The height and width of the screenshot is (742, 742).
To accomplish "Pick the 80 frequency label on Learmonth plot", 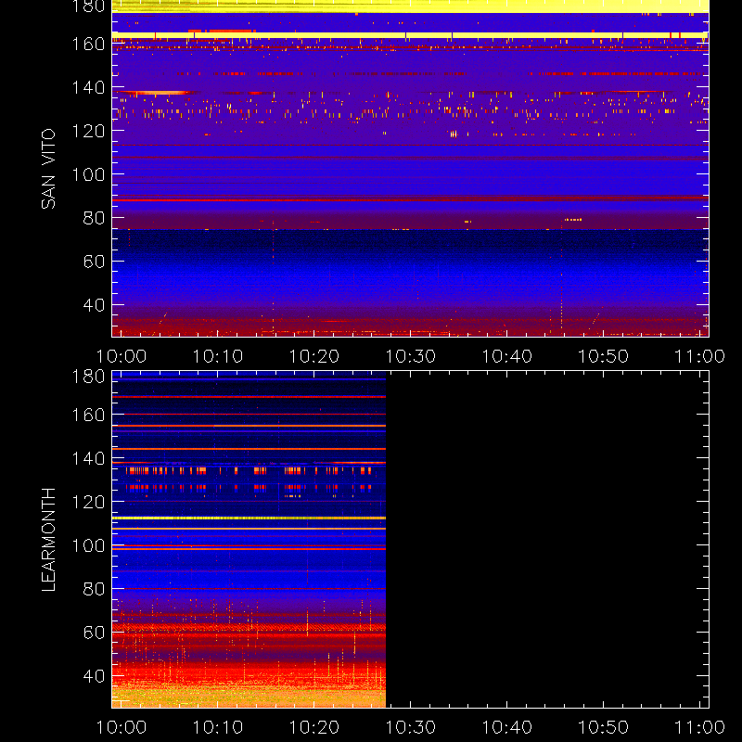I will click(x=94, y=589).
